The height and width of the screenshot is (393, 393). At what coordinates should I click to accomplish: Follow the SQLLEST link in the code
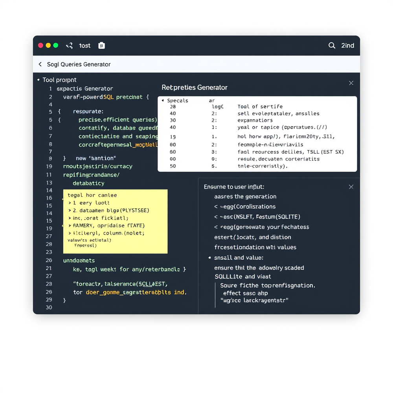click(153, 284)
